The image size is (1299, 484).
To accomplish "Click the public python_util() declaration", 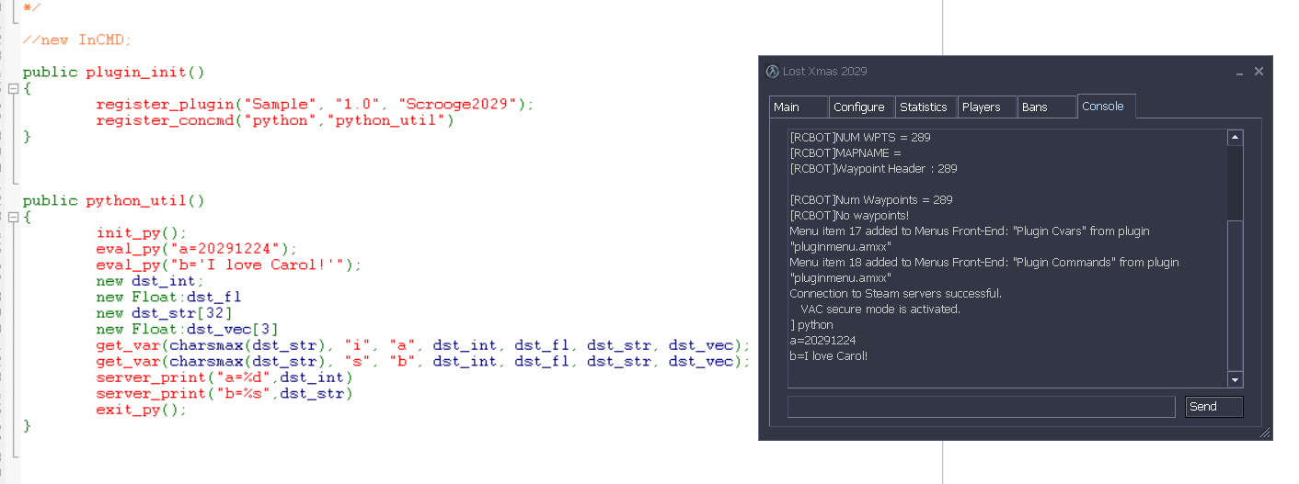I will (114, 200).
